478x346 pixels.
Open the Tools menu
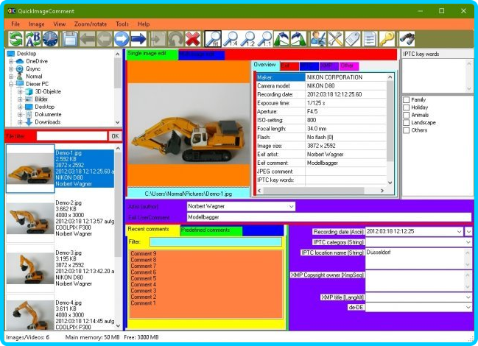point(122,24)
